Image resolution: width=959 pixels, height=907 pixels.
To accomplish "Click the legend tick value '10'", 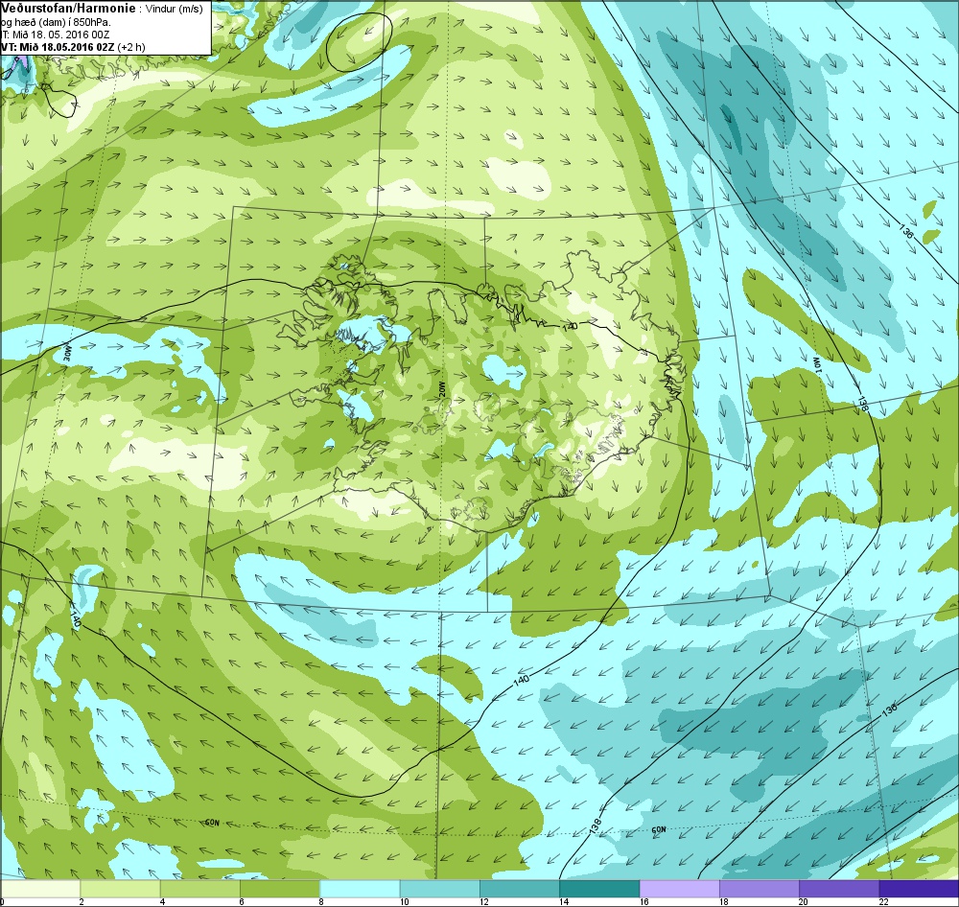I will 405,901.
